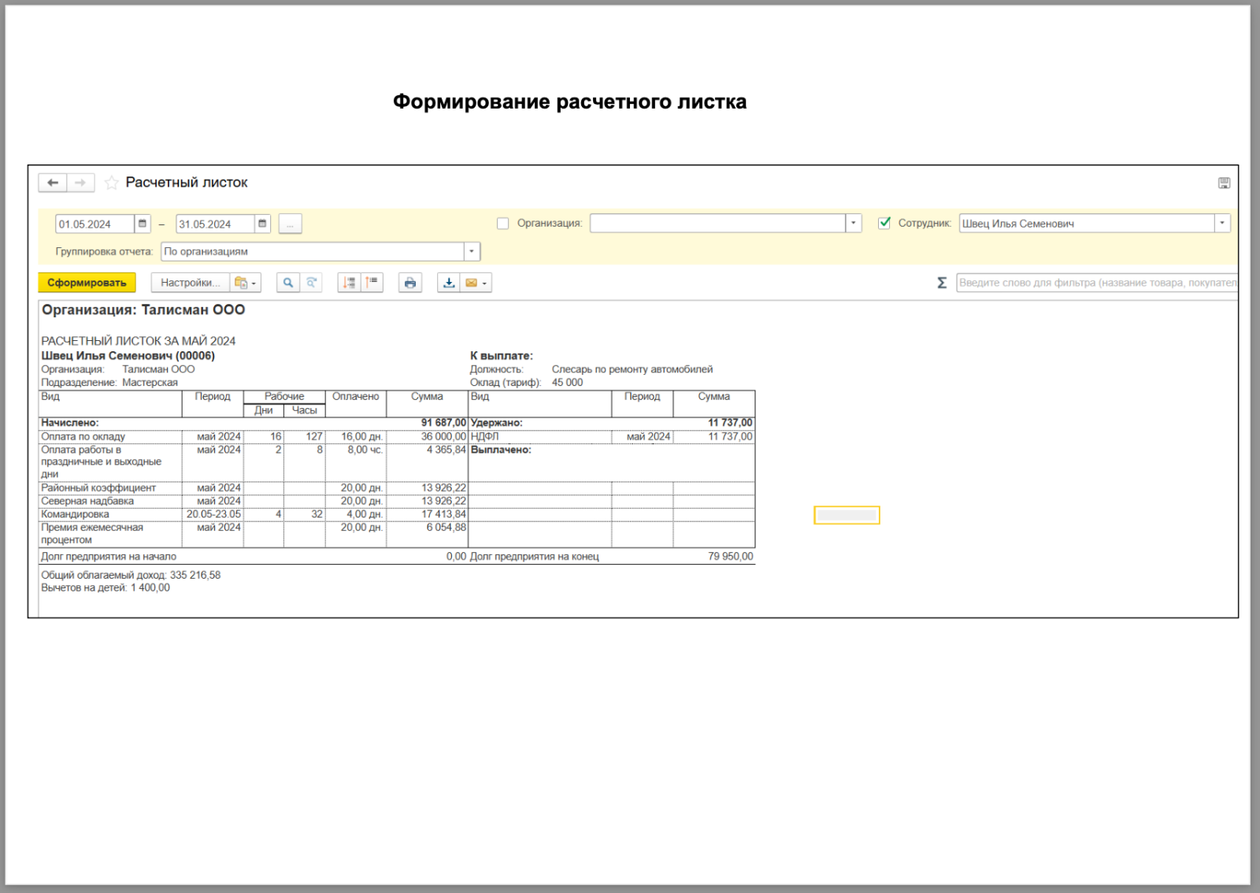Click the magnifier search icon in the toolbar
The width and height of the screenshot is (1260, 893).
pos(288,283)
